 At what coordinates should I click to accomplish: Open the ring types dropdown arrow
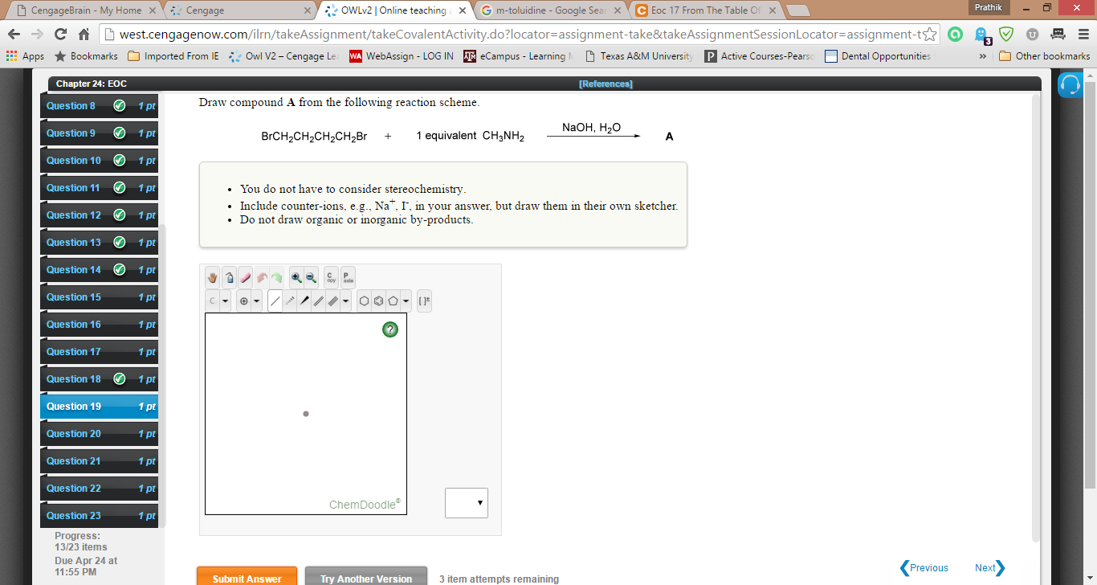coord(406,301)
